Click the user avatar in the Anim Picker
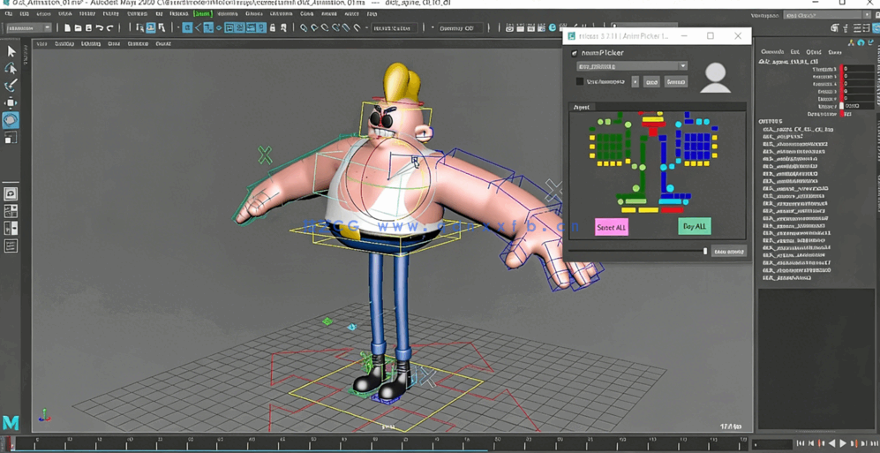 [x=715, y=78]
